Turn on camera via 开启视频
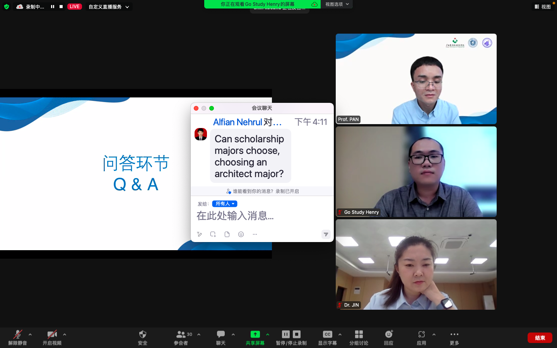The width and height of the screenshot is (557, 348). point(52,335)
